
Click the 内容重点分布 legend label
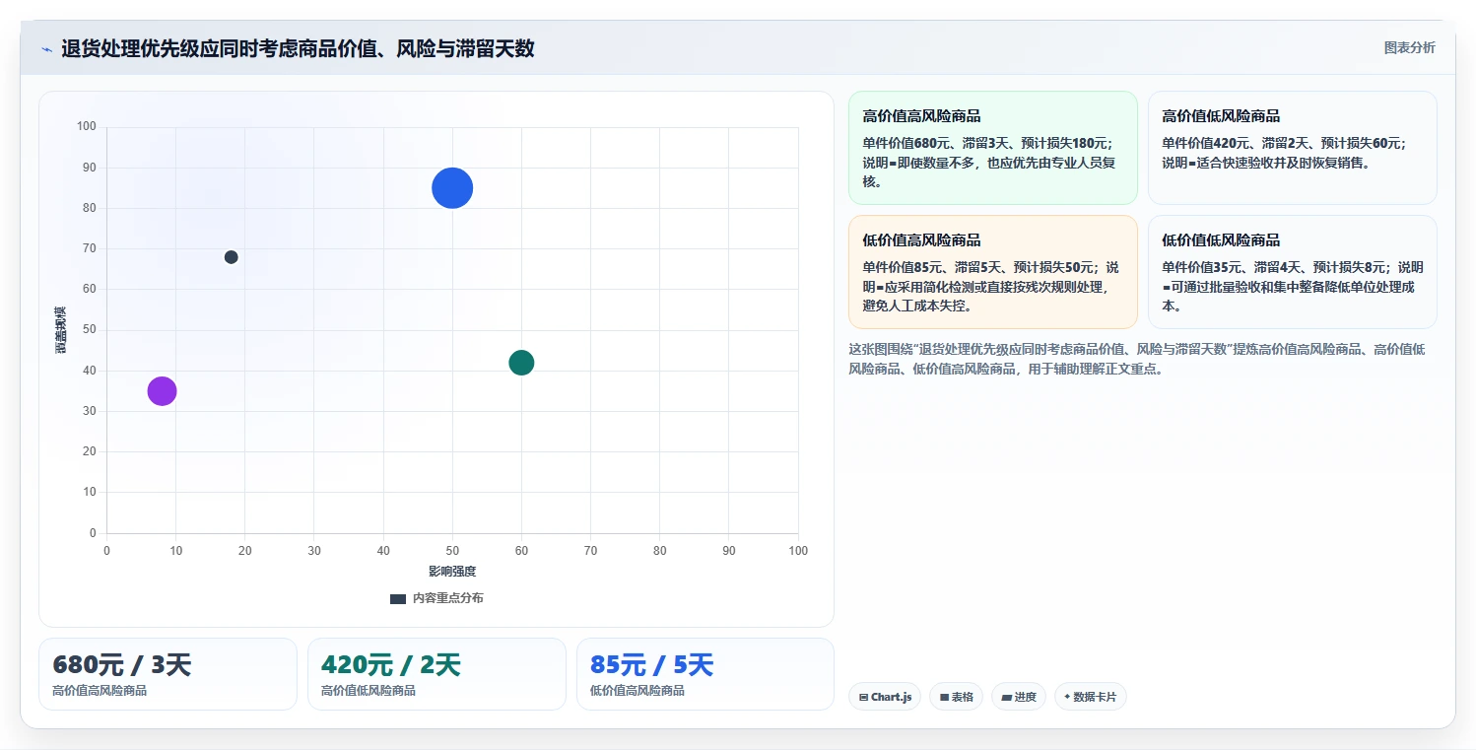[x=447, y=598]
